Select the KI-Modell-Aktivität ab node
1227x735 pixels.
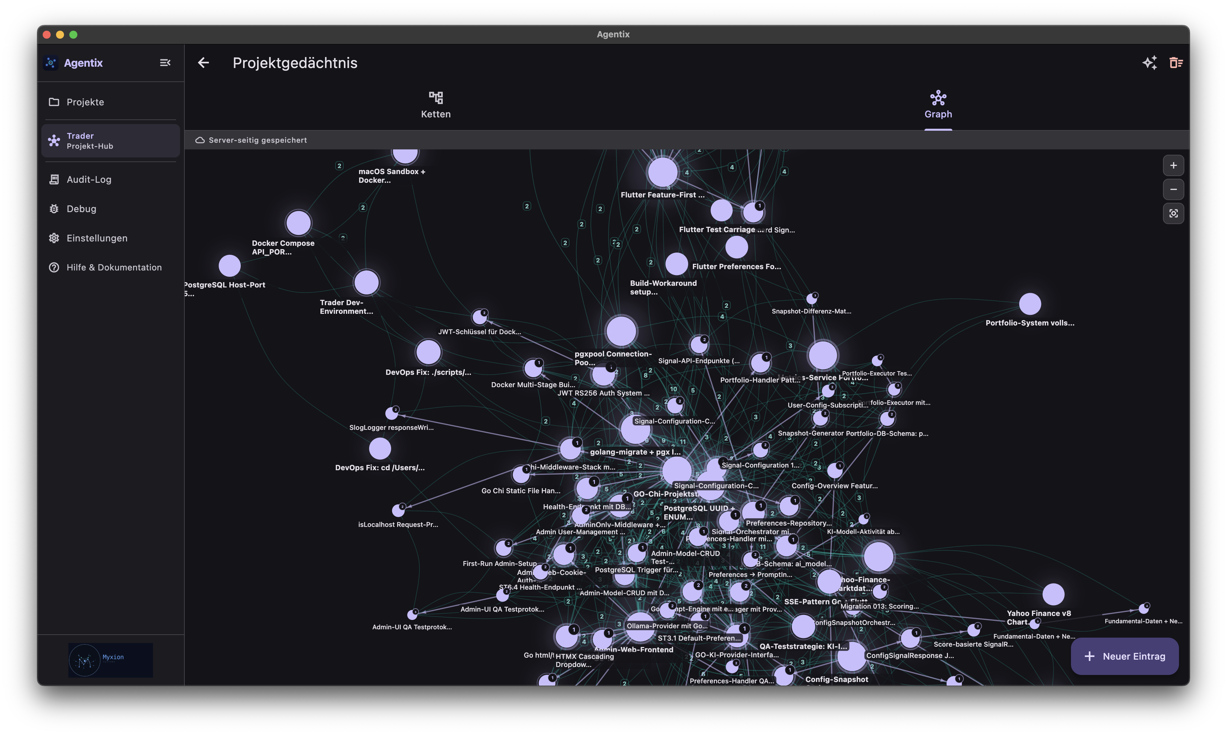tap(863, 519)
